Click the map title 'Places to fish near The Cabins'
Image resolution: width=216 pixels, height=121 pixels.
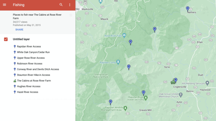[37, 17]
